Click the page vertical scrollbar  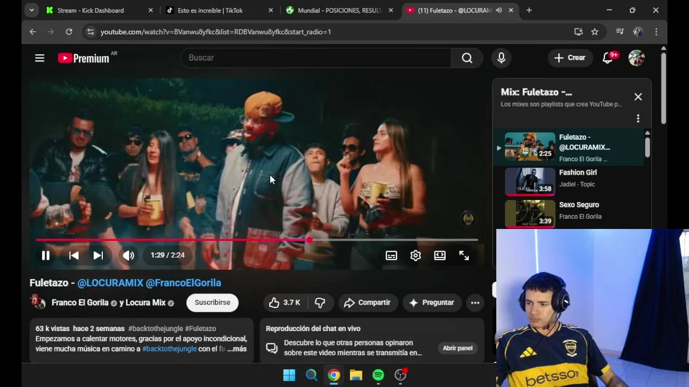[x=664, y=89]
